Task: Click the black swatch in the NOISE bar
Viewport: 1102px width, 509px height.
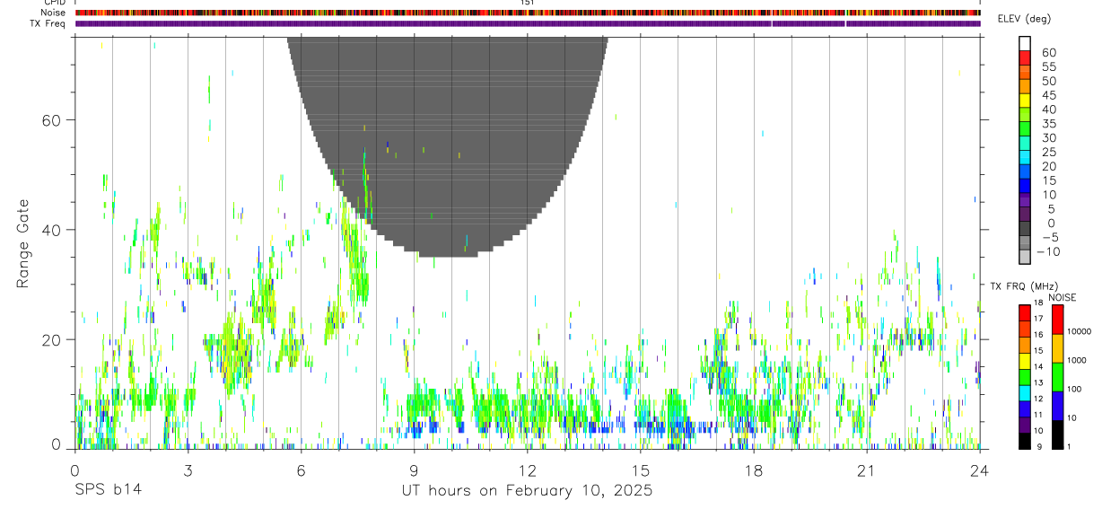Action: [1057, 434]
